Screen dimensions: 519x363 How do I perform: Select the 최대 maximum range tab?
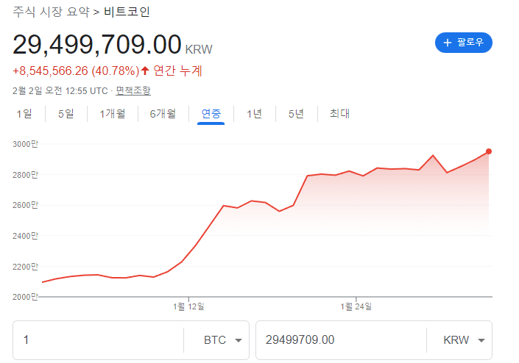(339, 113)
